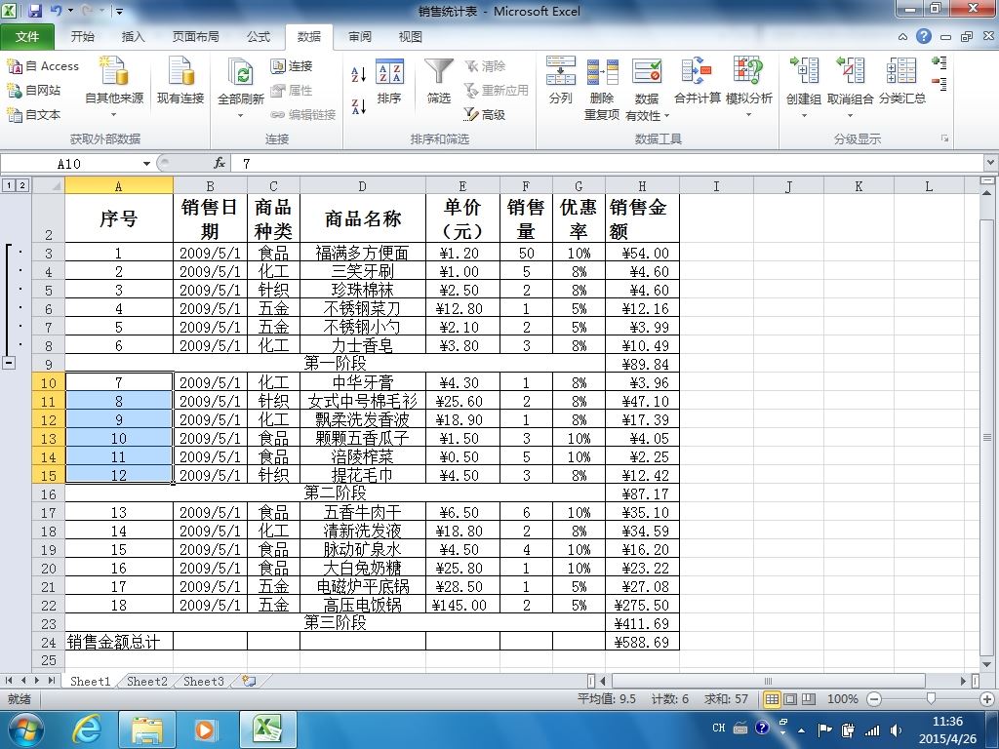Switch to Sheet3 worksheet tab
999x749 pixels.
pos(204,681)
